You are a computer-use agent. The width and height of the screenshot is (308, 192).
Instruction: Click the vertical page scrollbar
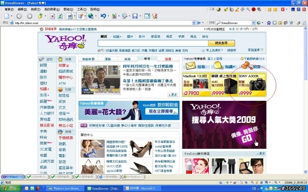[x=306, y=100]
